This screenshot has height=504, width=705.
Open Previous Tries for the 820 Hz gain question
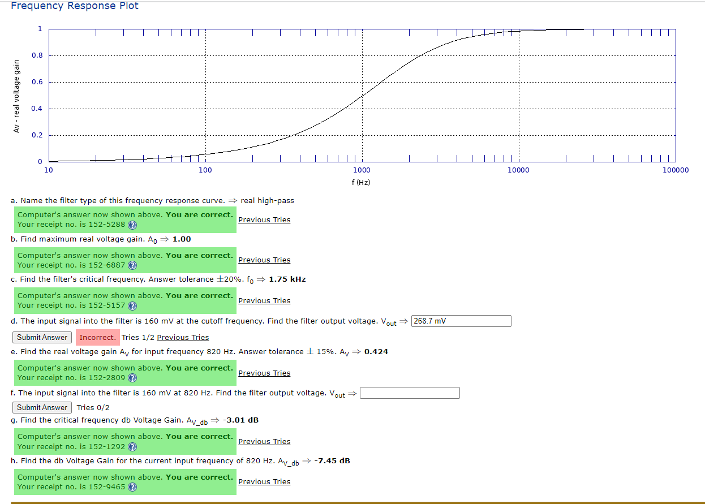[x=264, y=373]
